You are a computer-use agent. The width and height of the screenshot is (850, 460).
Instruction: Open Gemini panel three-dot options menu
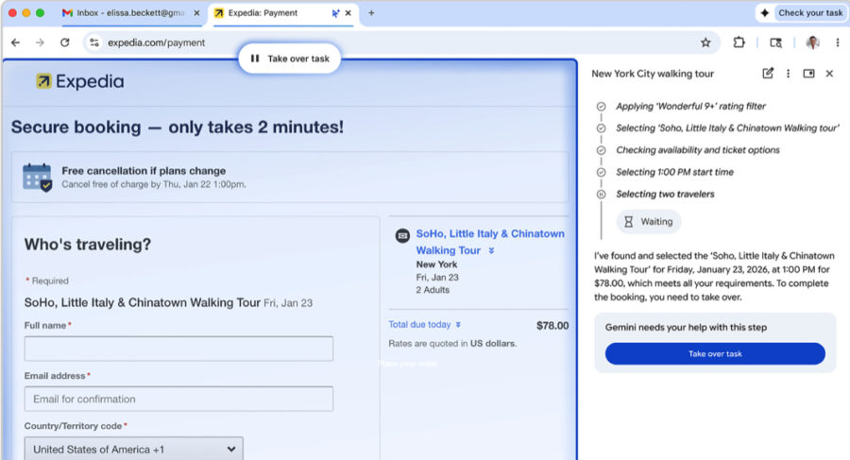789,74
